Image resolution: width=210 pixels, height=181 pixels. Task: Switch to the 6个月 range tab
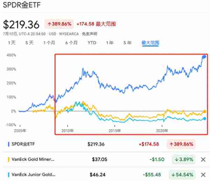coord(71,43)
